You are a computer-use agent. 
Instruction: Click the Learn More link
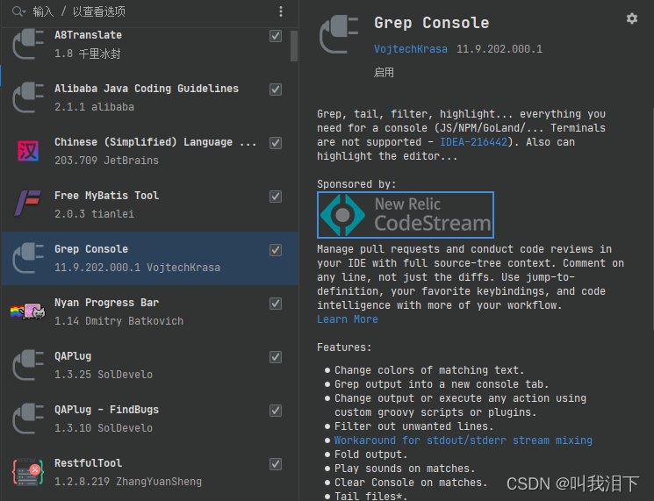pyautogui.click(x=348, y=319)
